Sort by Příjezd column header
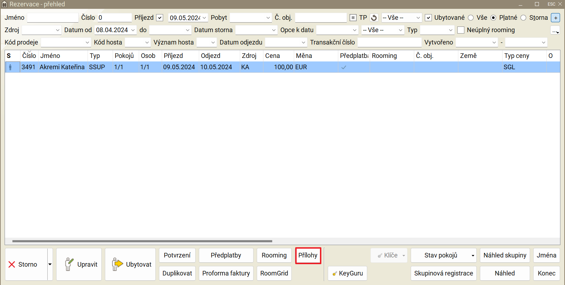The image size is (565, 285). (x=173, y=56)
